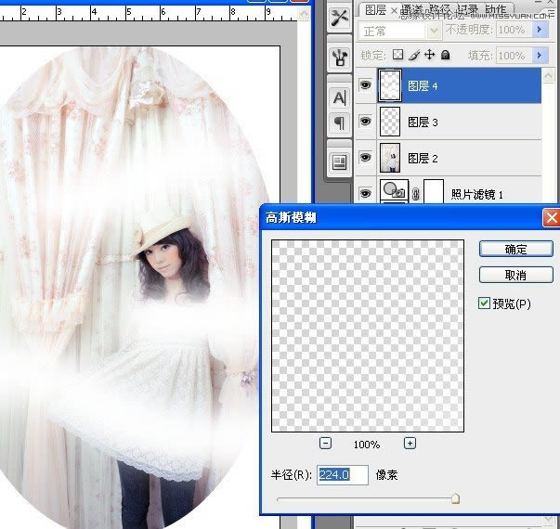Open the Paragraph panel icon
560x529 pixels.
click(x=339, y=123)
